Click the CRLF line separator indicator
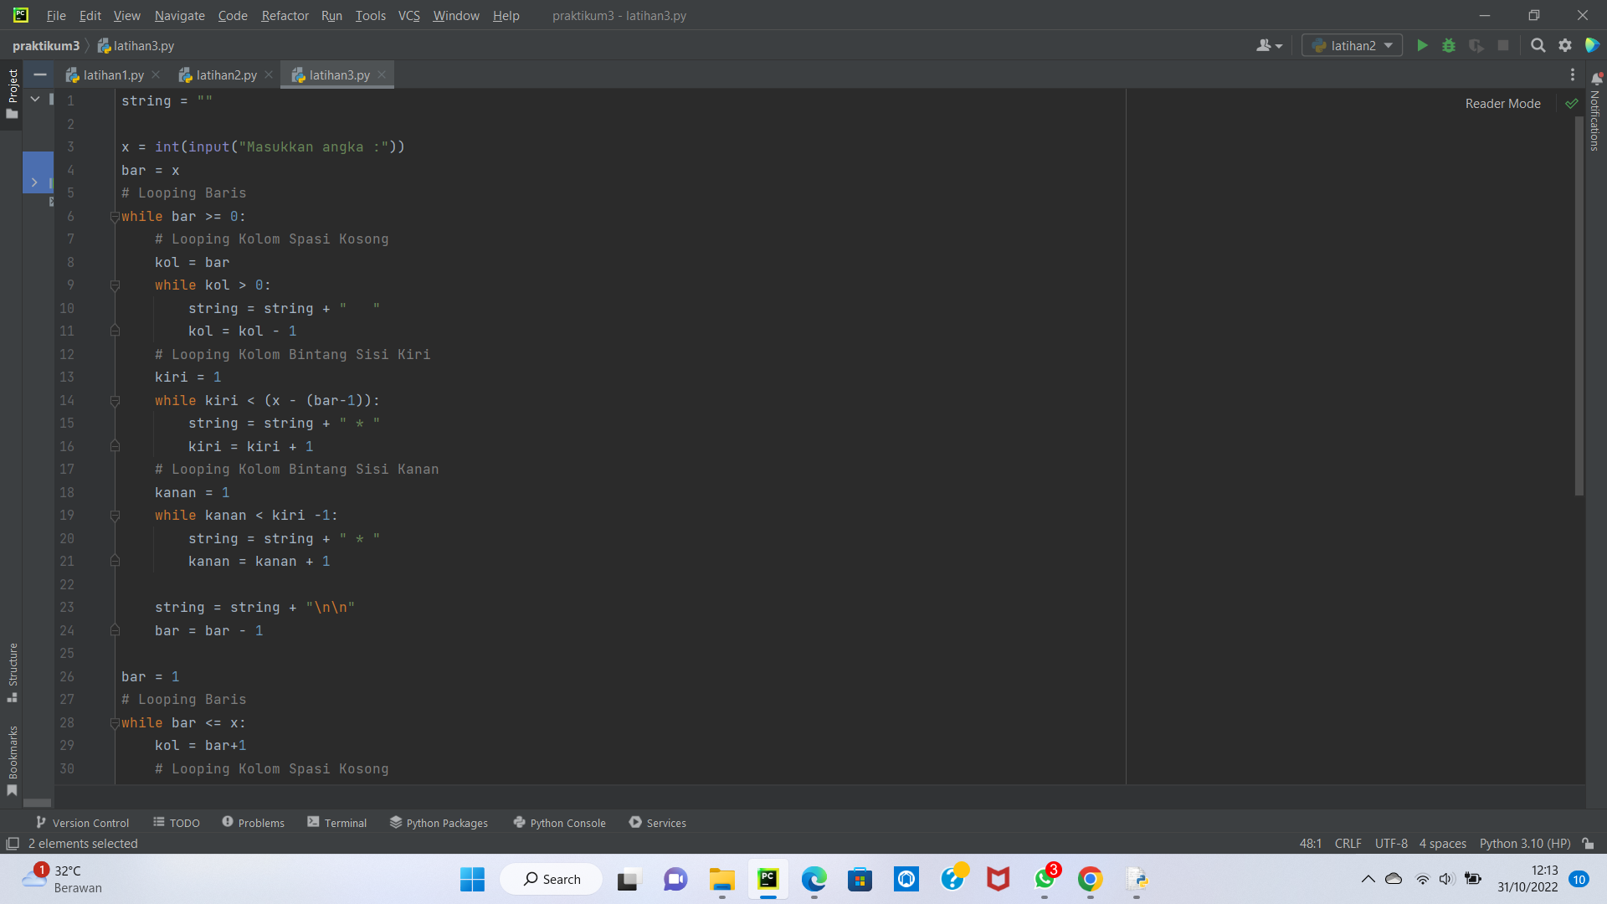The image size is (1607, 904). 1348,844
